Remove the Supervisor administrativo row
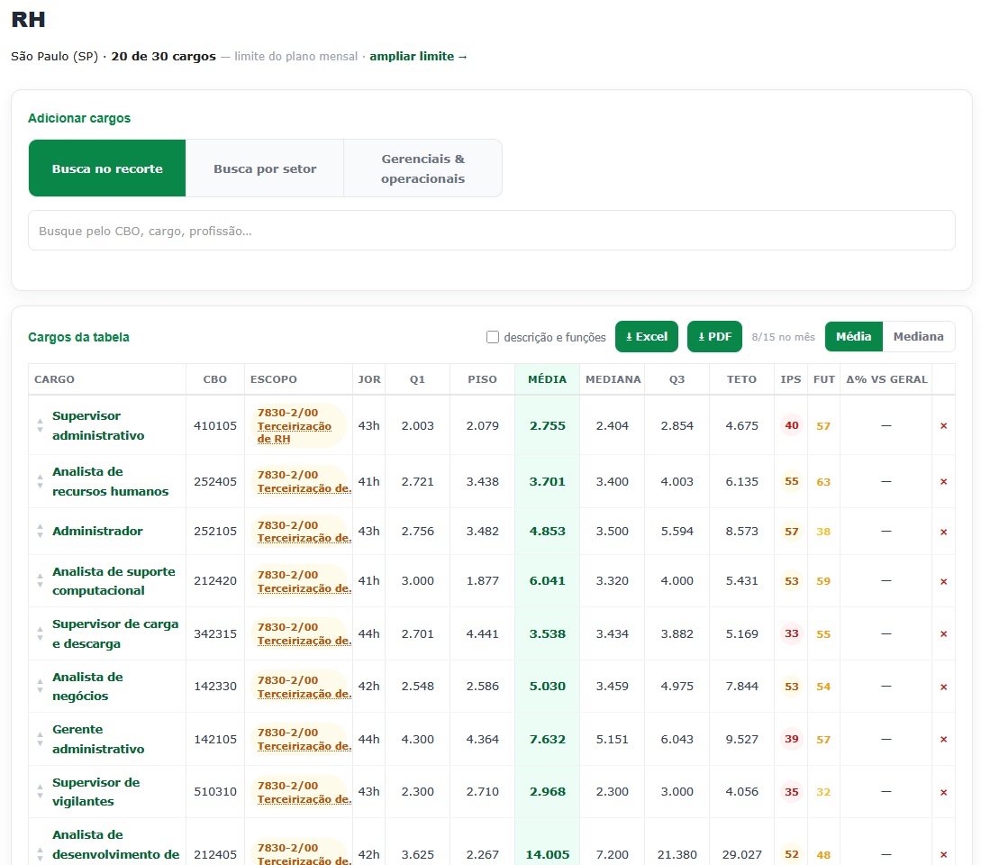This screenshot has width=981, height=865. 943,425
